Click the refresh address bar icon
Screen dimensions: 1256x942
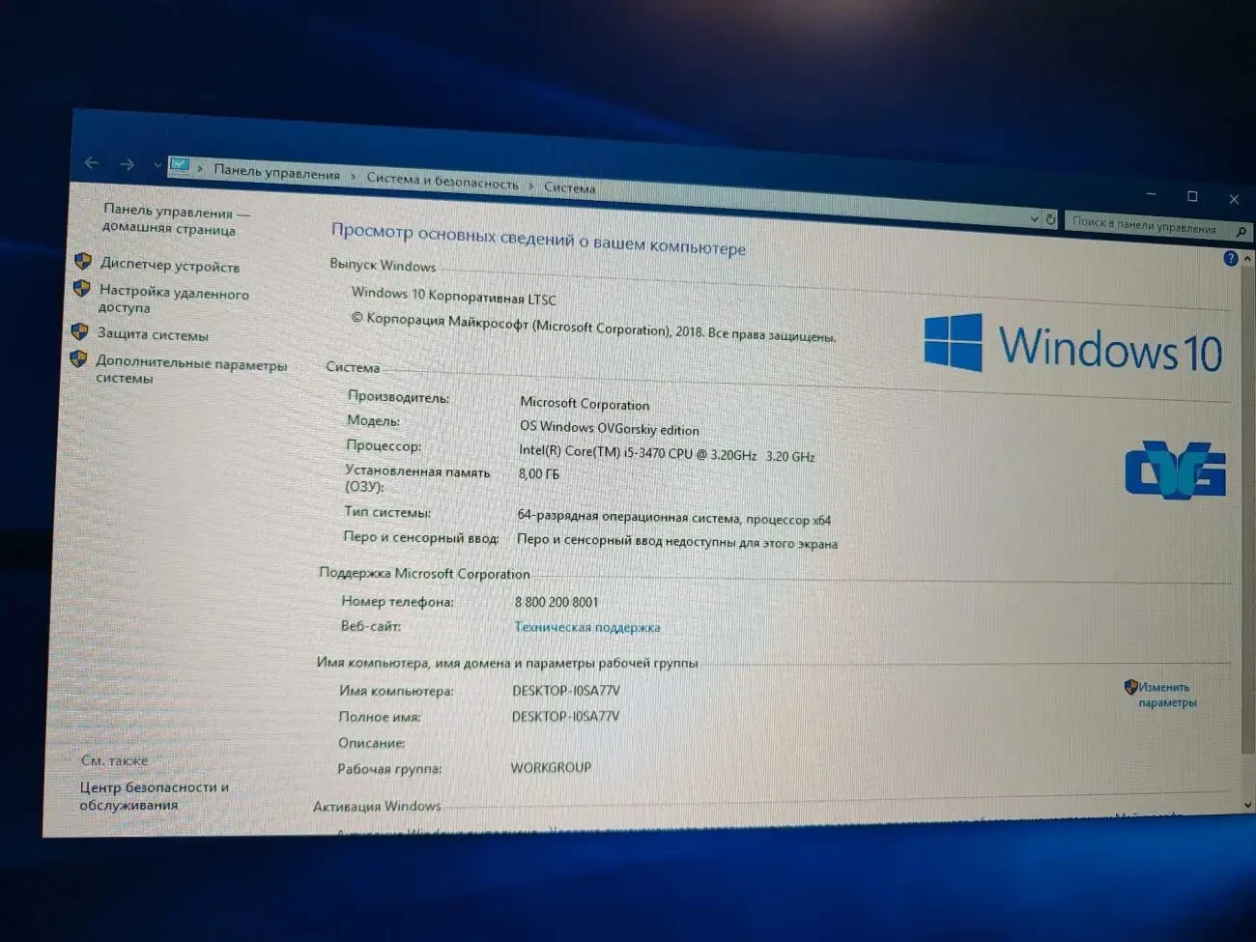tap(1050, 219)
